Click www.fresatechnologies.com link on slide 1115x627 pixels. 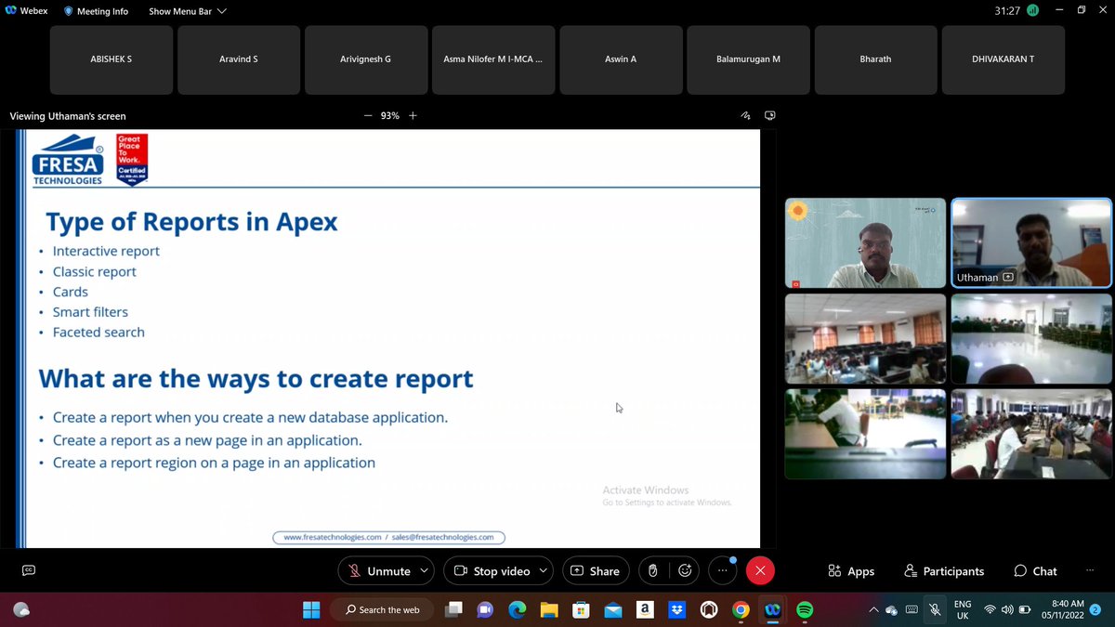tap(333, 537)
